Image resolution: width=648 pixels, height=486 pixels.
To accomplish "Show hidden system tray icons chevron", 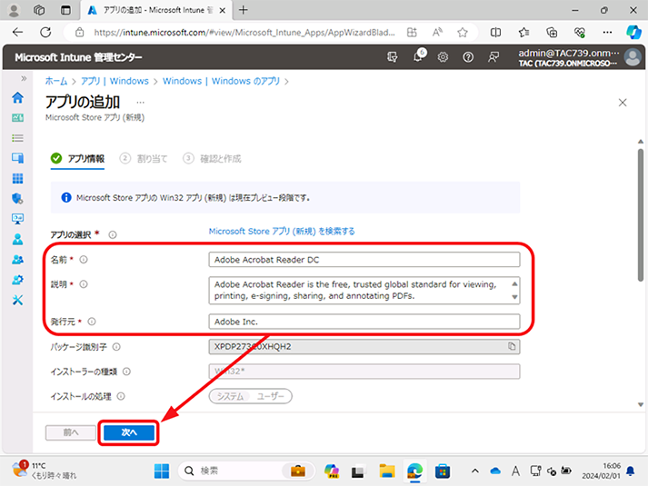I will pos(475,471).
